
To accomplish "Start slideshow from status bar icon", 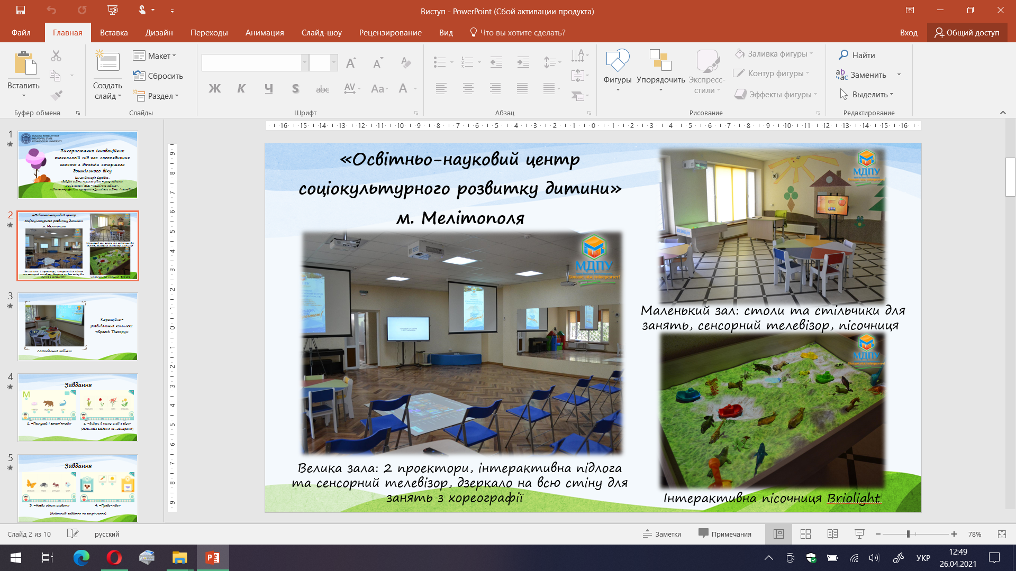I will pos(859,534).
